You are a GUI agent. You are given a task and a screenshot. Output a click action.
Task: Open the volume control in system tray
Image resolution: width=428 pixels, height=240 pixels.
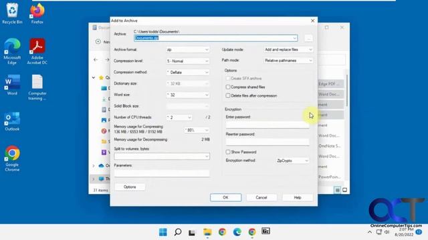click(387, 232)
